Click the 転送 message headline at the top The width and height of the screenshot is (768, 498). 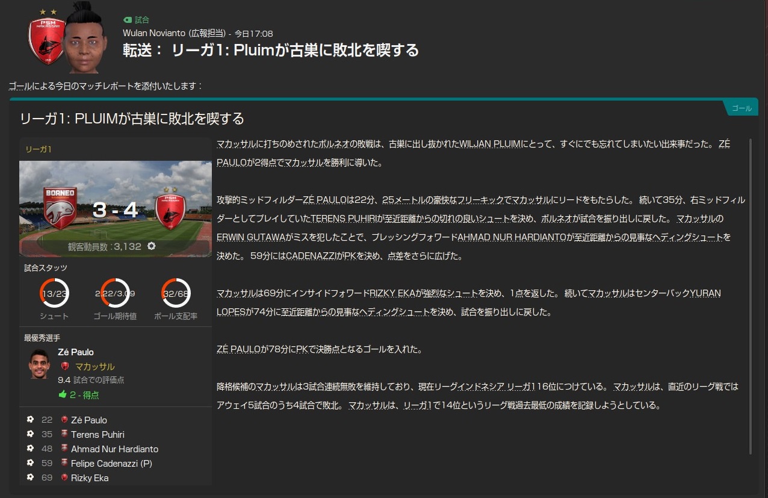click(271, 50)
